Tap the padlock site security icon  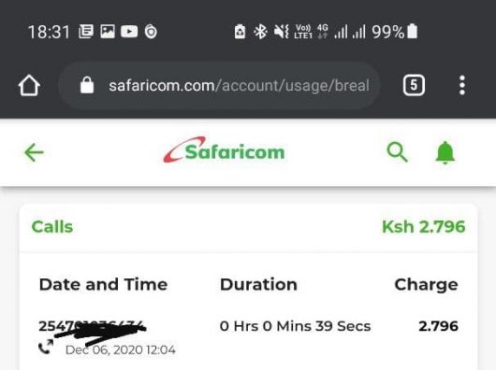[x=87, y=85]
